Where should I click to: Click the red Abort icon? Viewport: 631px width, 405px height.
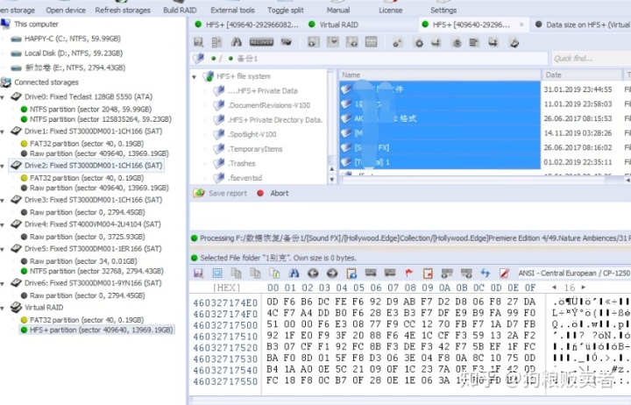(260, 193)
